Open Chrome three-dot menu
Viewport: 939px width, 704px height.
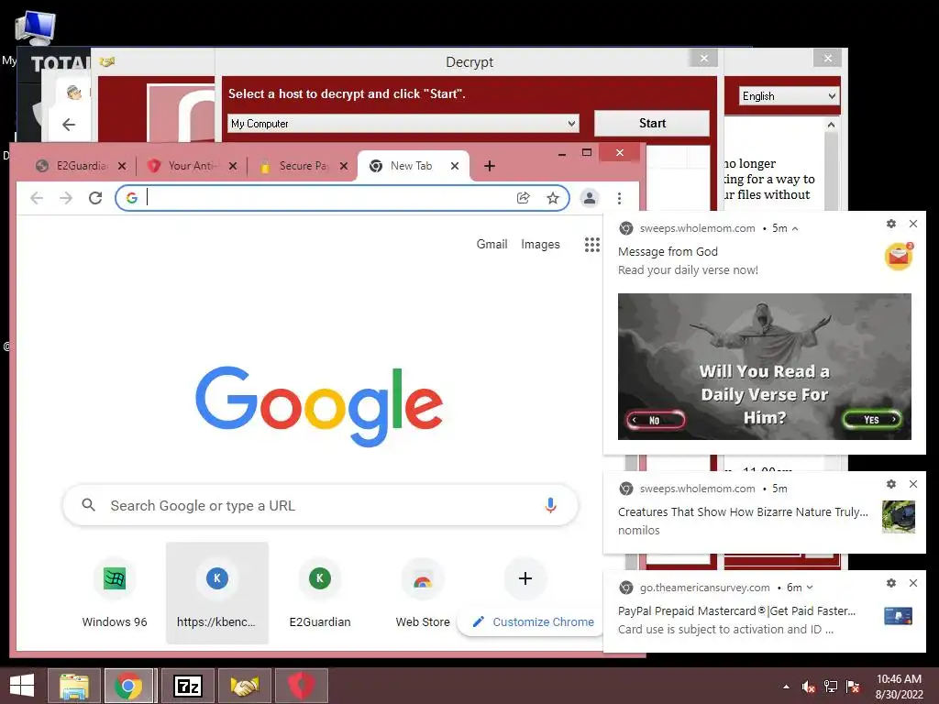619,198
